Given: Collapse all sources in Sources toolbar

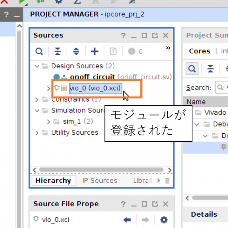Looking at the screenshot, I should 58,52.
